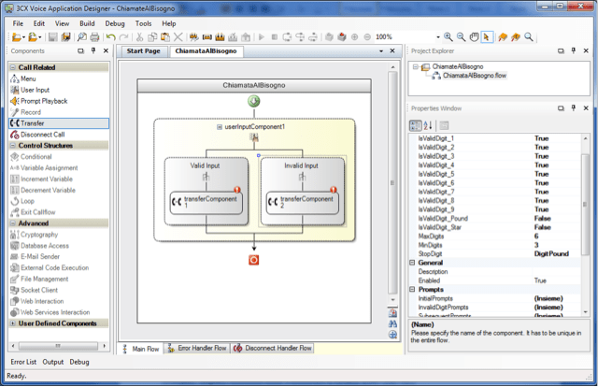The width and height of the screenshot is (598, 387).
Task: Select transferComponent 1 in Valid Input
Action: [x=206, y=202]
